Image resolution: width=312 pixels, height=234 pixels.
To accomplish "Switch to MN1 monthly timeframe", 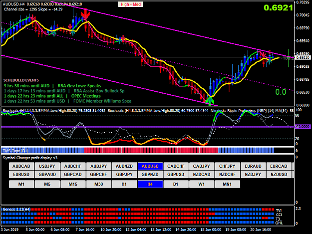I will point(227,184).
